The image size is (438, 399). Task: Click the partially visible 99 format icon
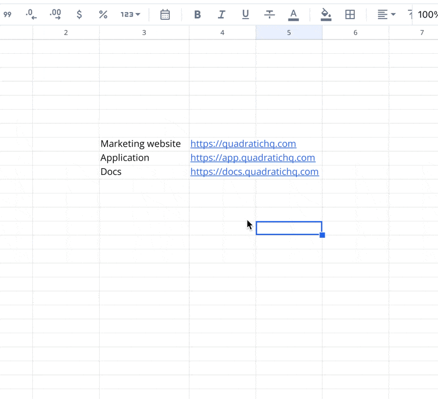(x=8, y=14)
